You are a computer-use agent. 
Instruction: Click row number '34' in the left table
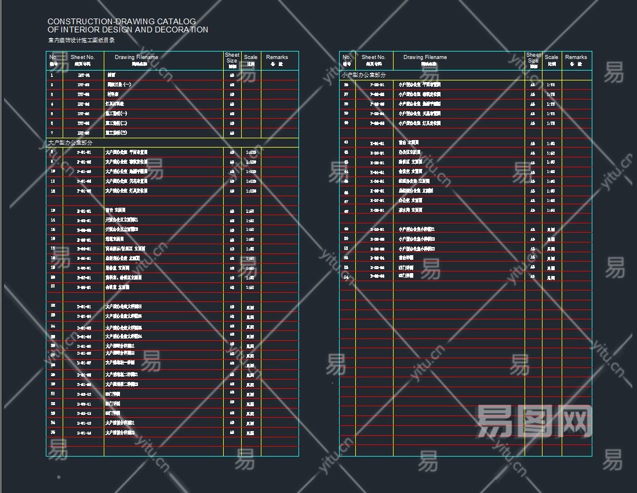point(53,422)
